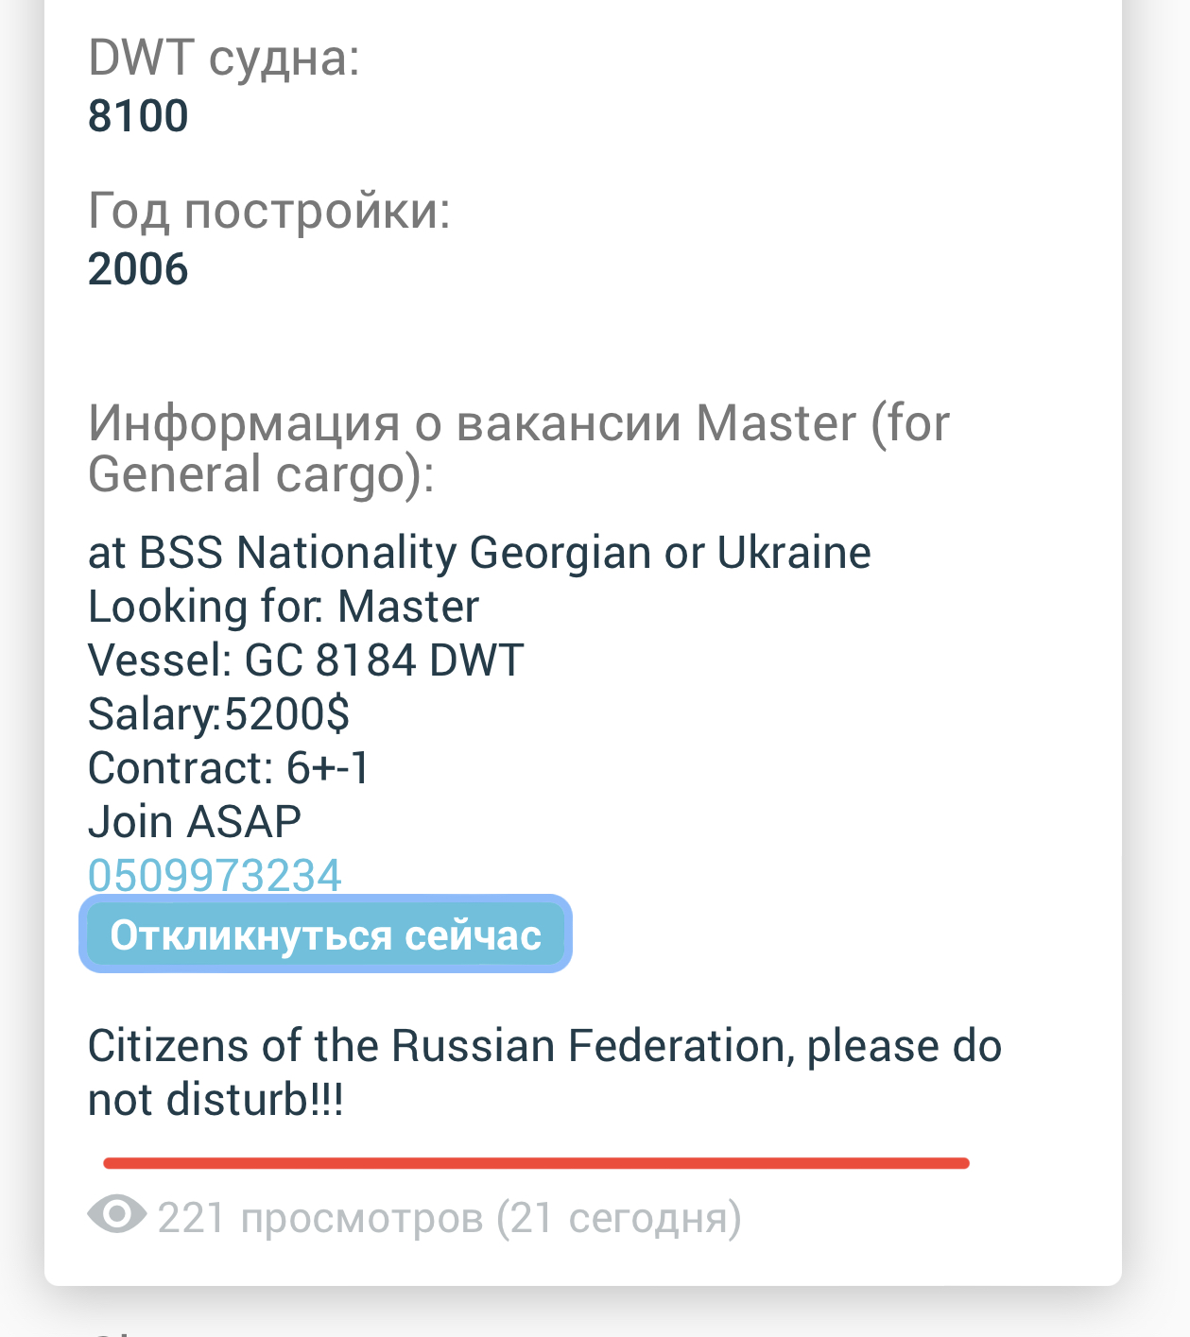Click the Год постройки label

[x=269, y=210]
